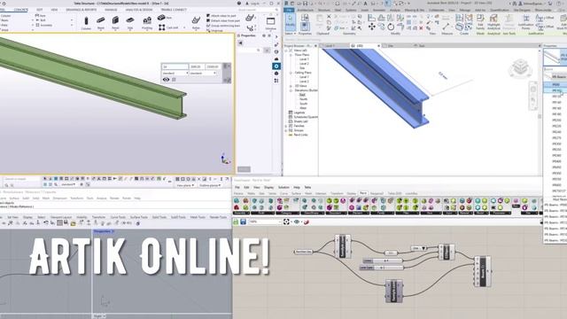This screenshot has width=567, height=319.
Task: Open the Structure tab in Revit ribbon
Action: 324,10
